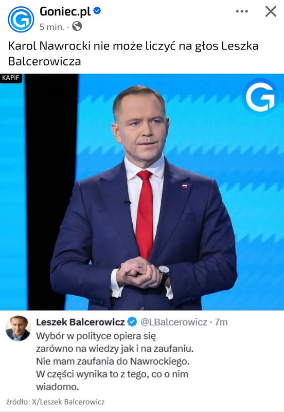Viewport: 284px width, 412px height.
Task: Open the @LBalcerowicz handle
Action: click(174, 322)
